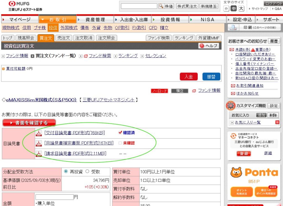Click the printer icon in 印刷 button
The height and width of the screenshot is (206, 283).
(x=233, y=28)
